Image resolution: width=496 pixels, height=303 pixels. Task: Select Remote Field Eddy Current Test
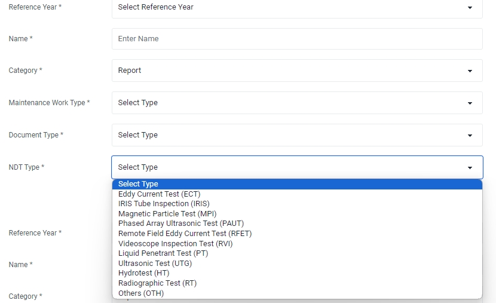[x=185, y=234]
